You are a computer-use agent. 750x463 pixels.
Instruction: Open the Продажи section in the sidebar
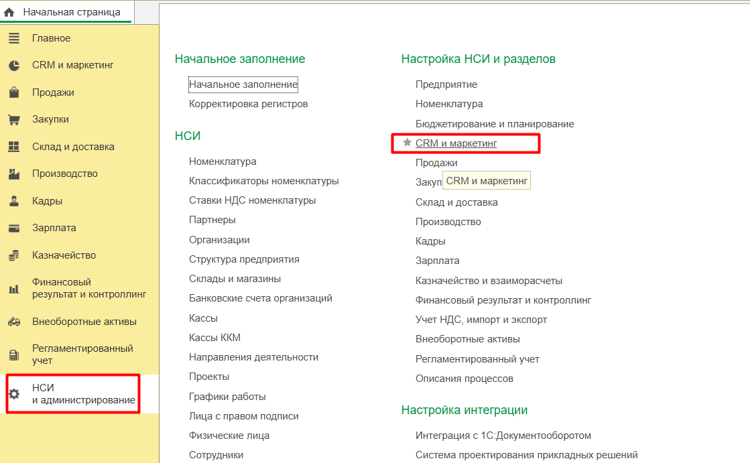(53, 92)
